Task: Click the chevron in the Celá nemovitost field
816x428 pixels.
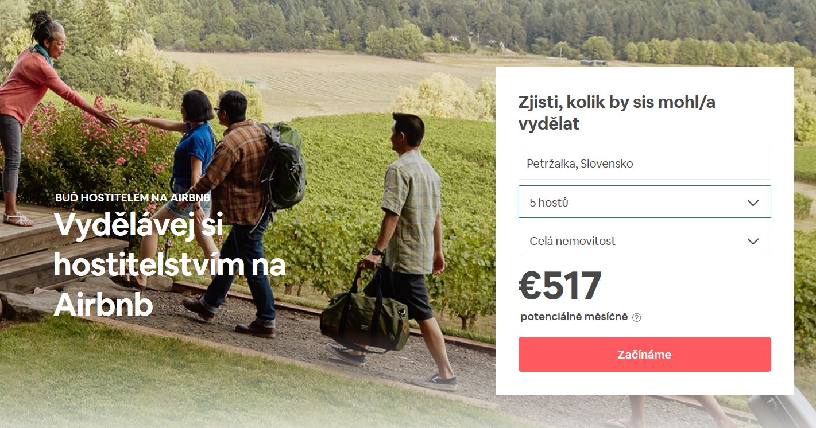Action: pos(753,241)
